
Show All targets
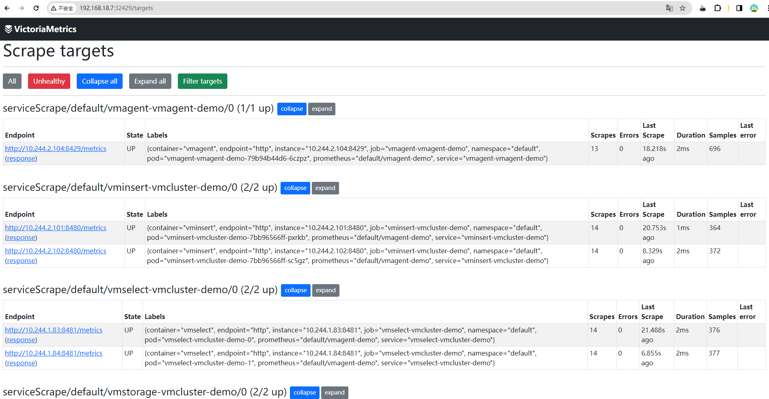[x=12, y=81]
